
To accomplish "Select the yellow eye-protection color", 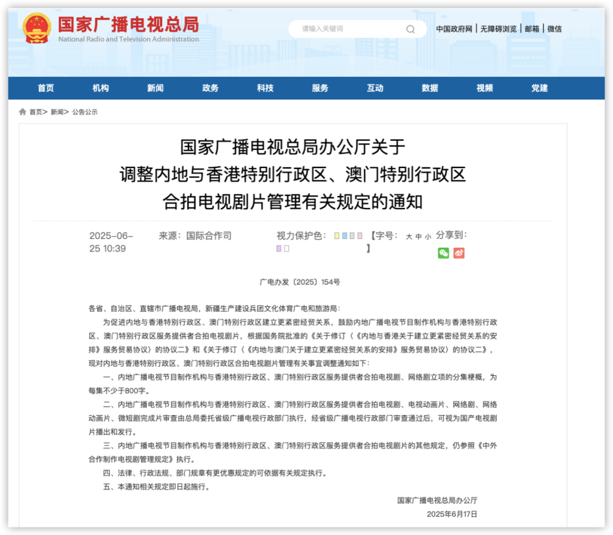I will 337,236.
